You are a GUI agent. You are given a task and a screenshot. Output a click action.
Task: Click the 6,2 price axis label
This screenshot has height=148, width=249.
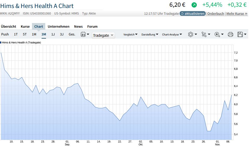236,95
